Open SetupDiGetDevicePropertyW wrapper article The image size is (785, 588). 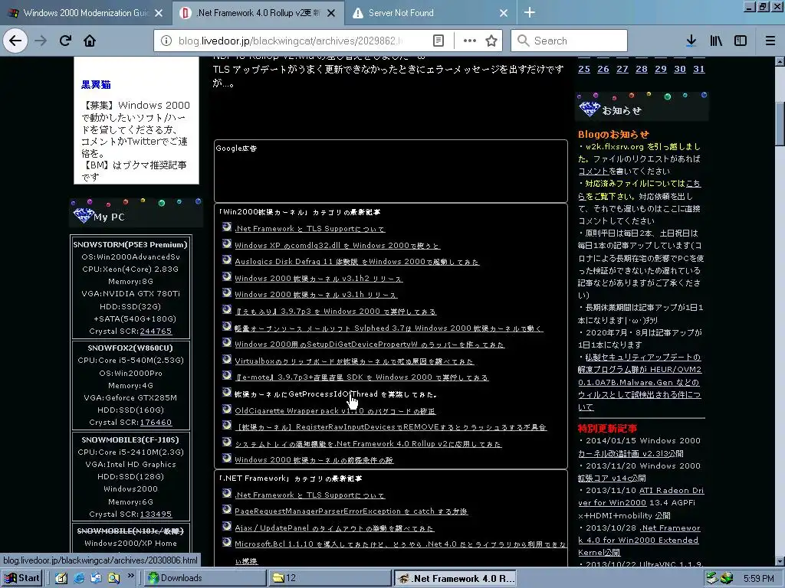pyautogui.click(x=370, y=345)
